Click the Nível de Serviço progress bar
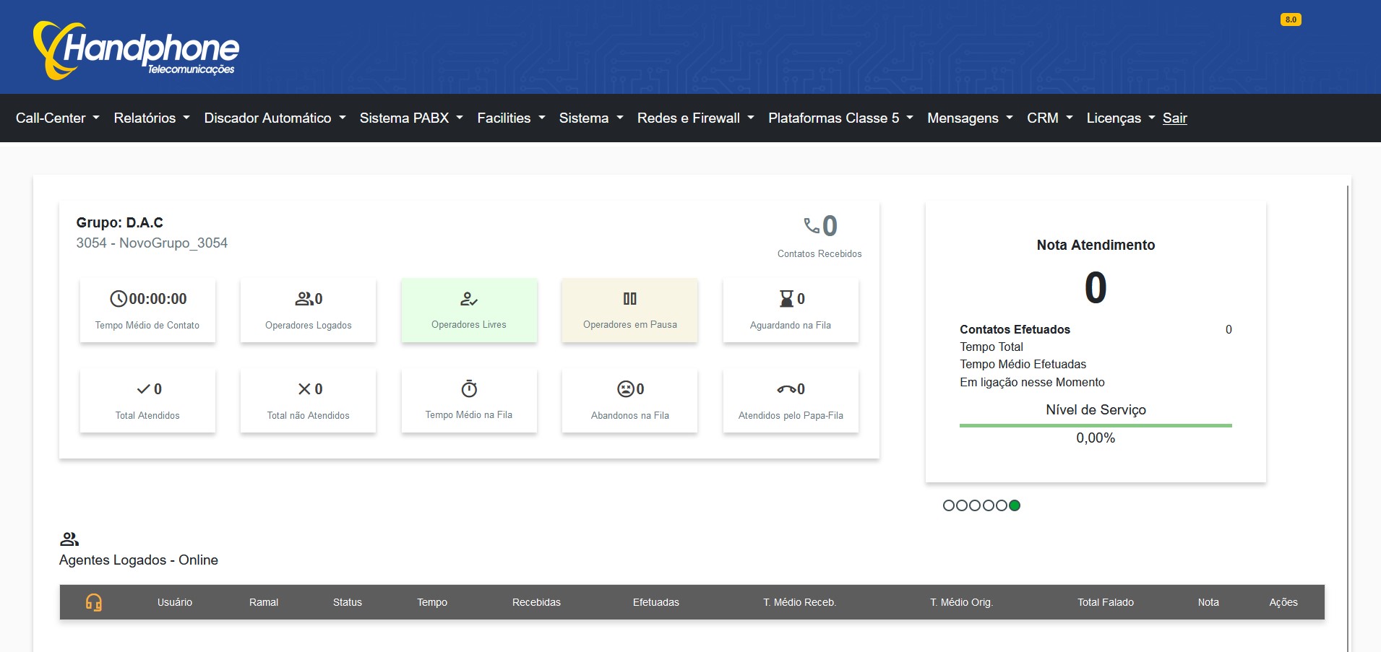Viewport: 1381px width, 652px height. [1095, 425]
